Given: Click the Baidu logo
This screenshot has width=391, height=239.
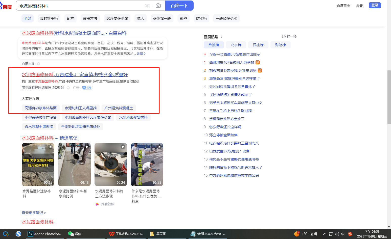Looking at the screenshot, I should [6, 6].
